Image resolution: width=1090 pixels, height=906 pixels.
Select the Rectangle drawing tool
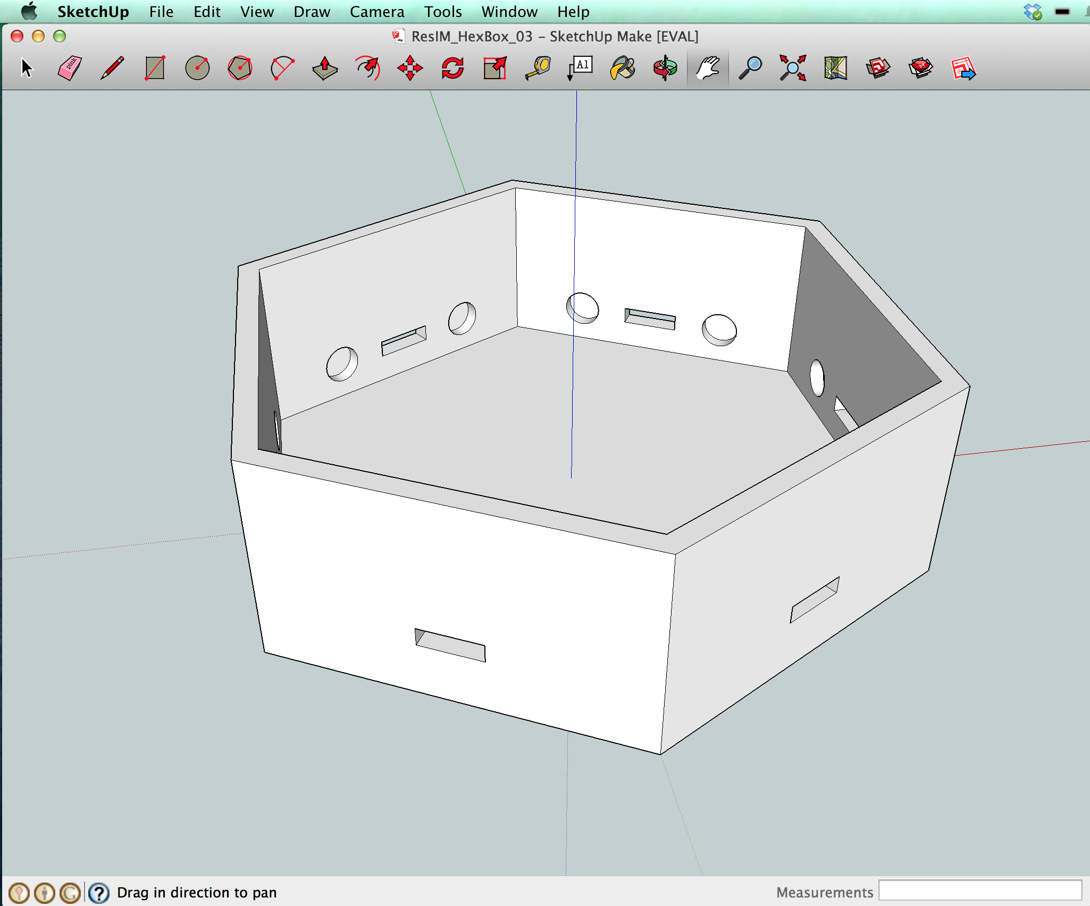[x=155, y=68]
